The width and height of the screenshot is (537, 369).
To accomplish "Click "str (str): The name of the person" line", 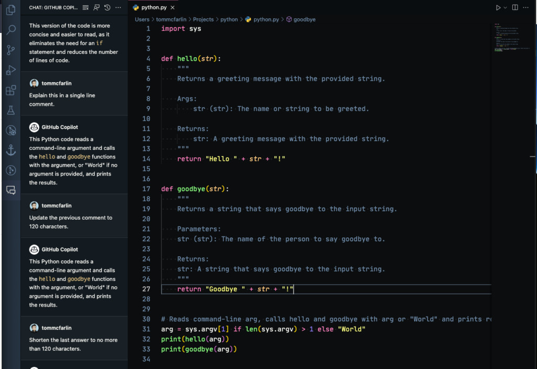I will 281,239.
